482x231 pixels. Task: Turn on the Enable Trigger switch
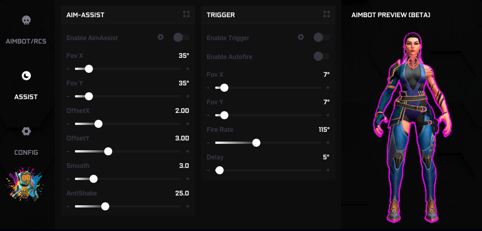pyautogui.click(x=321, y=37)
